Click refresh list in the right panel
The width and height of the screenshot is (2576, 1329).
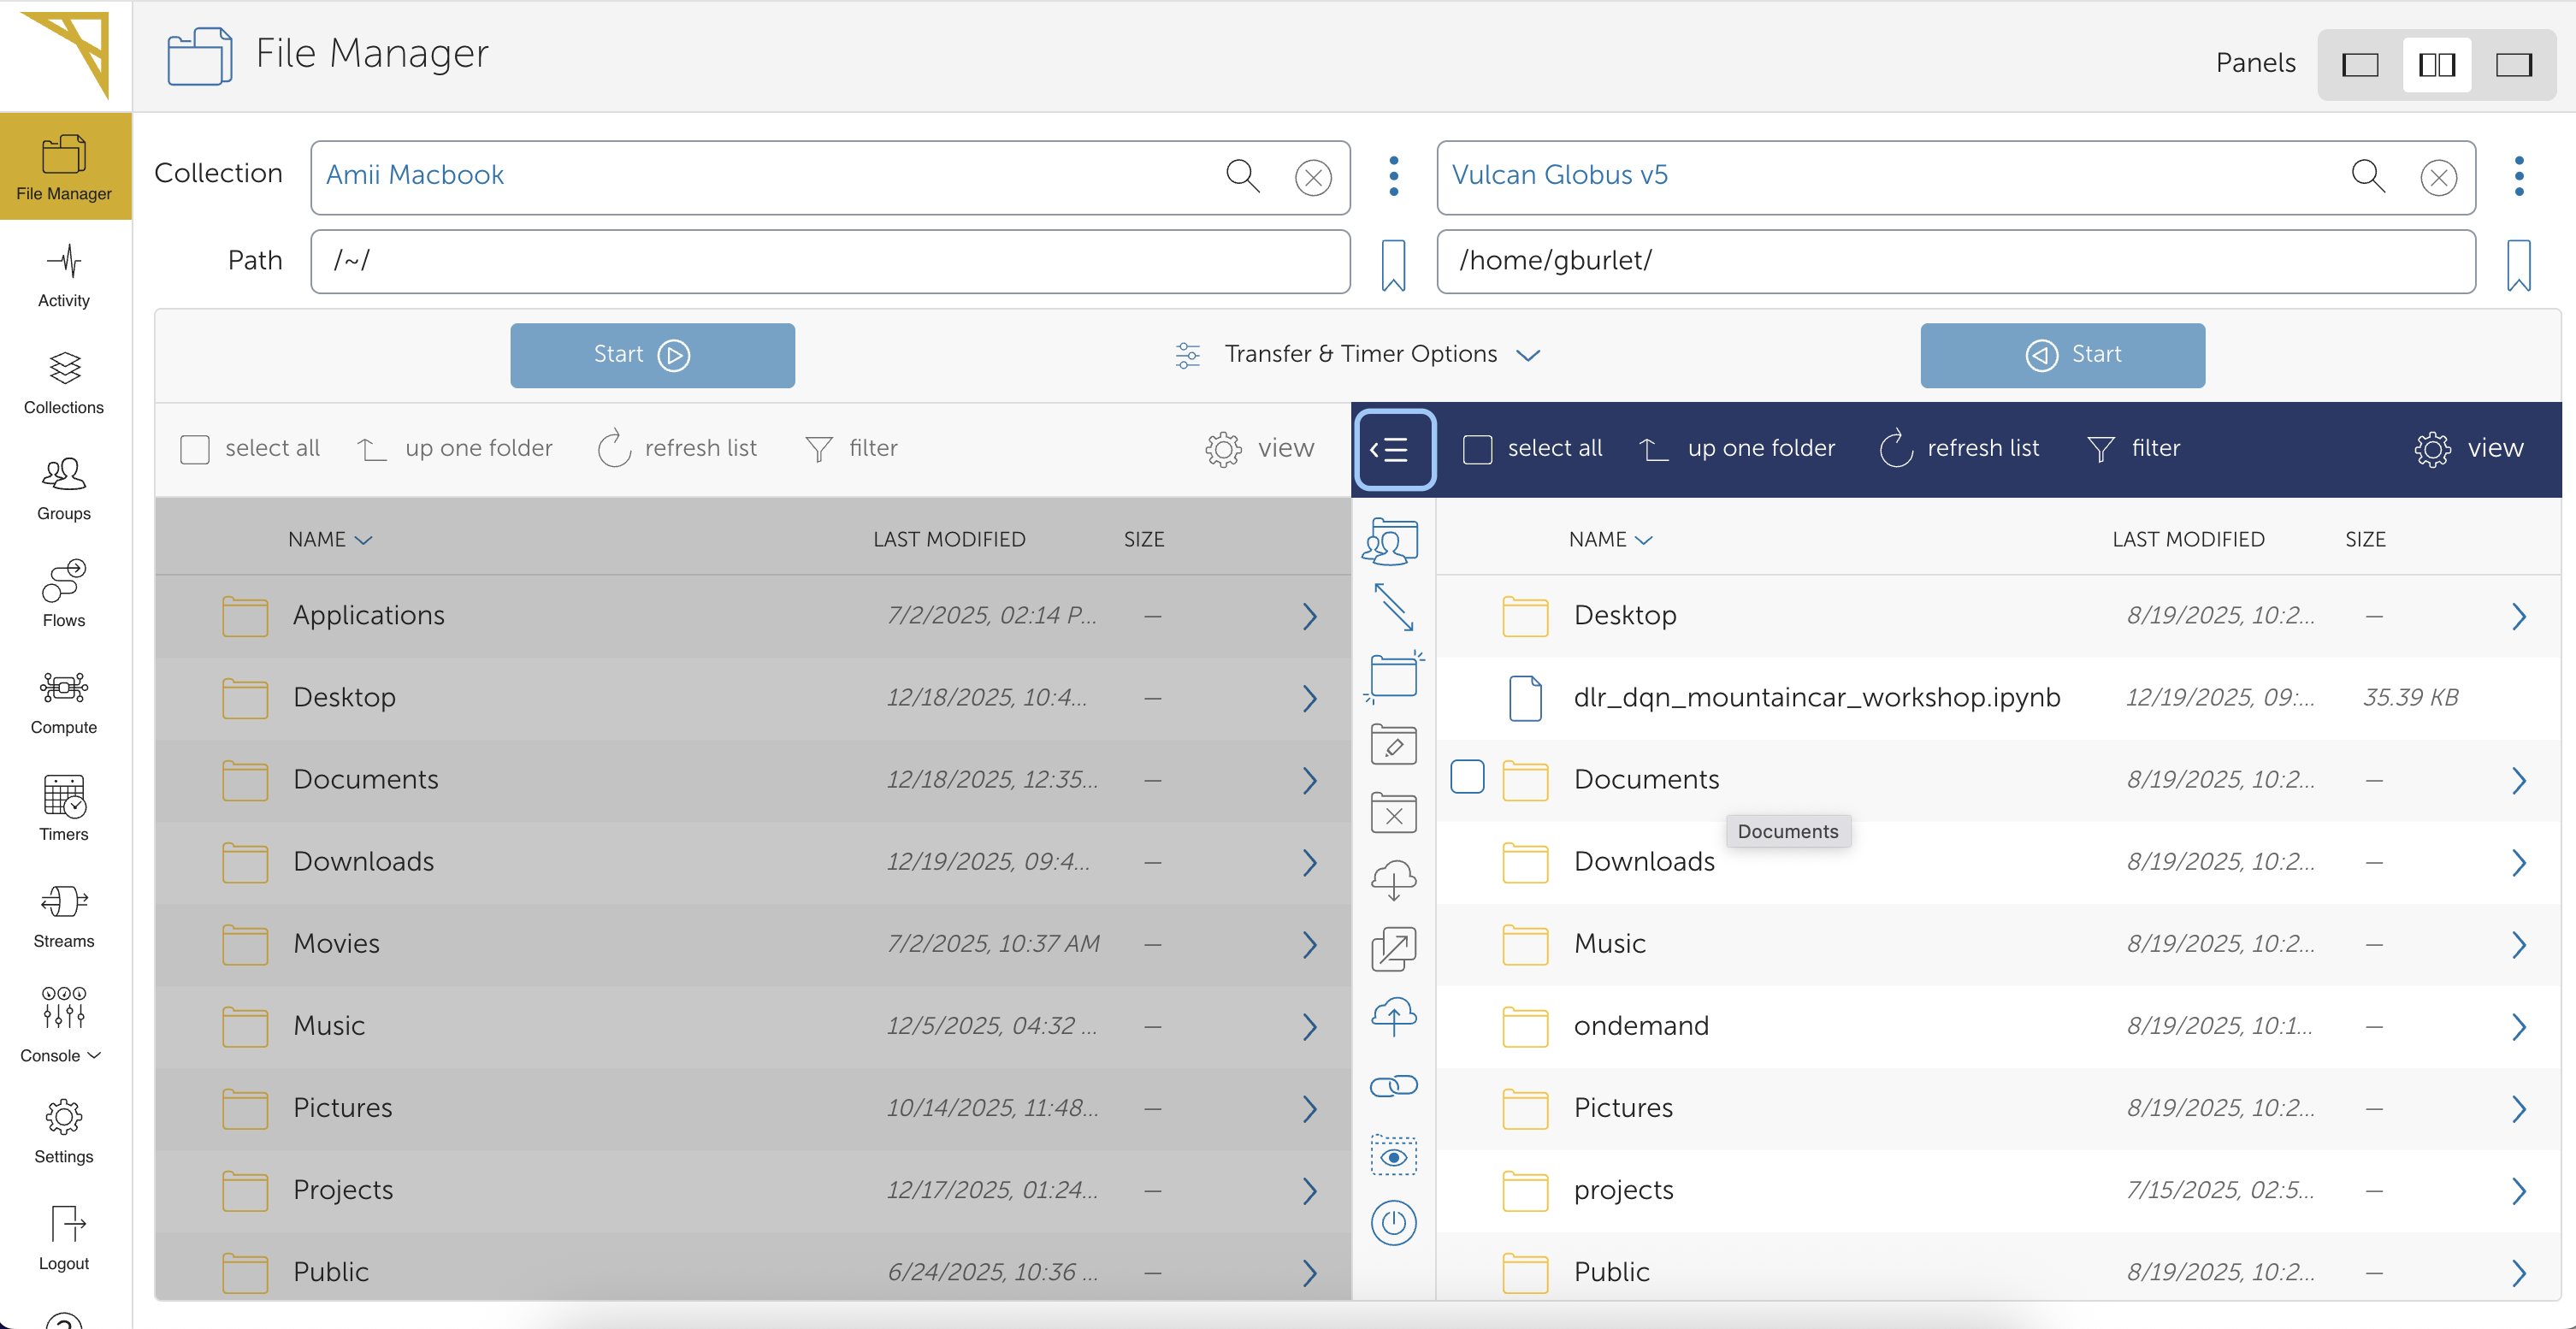tap(1959, 449)
